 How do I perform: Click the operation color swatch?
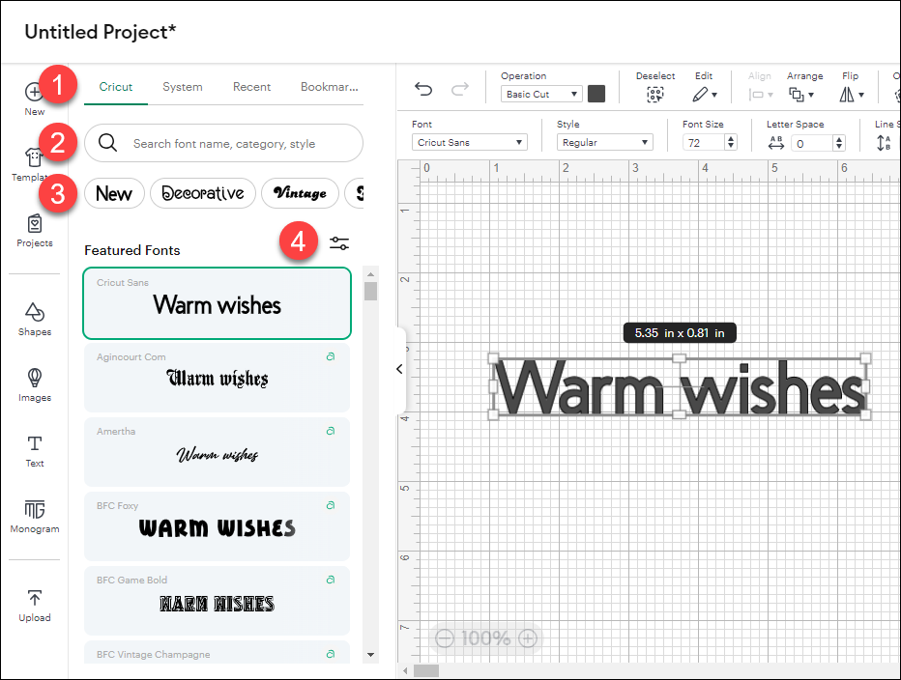[596, 94]
